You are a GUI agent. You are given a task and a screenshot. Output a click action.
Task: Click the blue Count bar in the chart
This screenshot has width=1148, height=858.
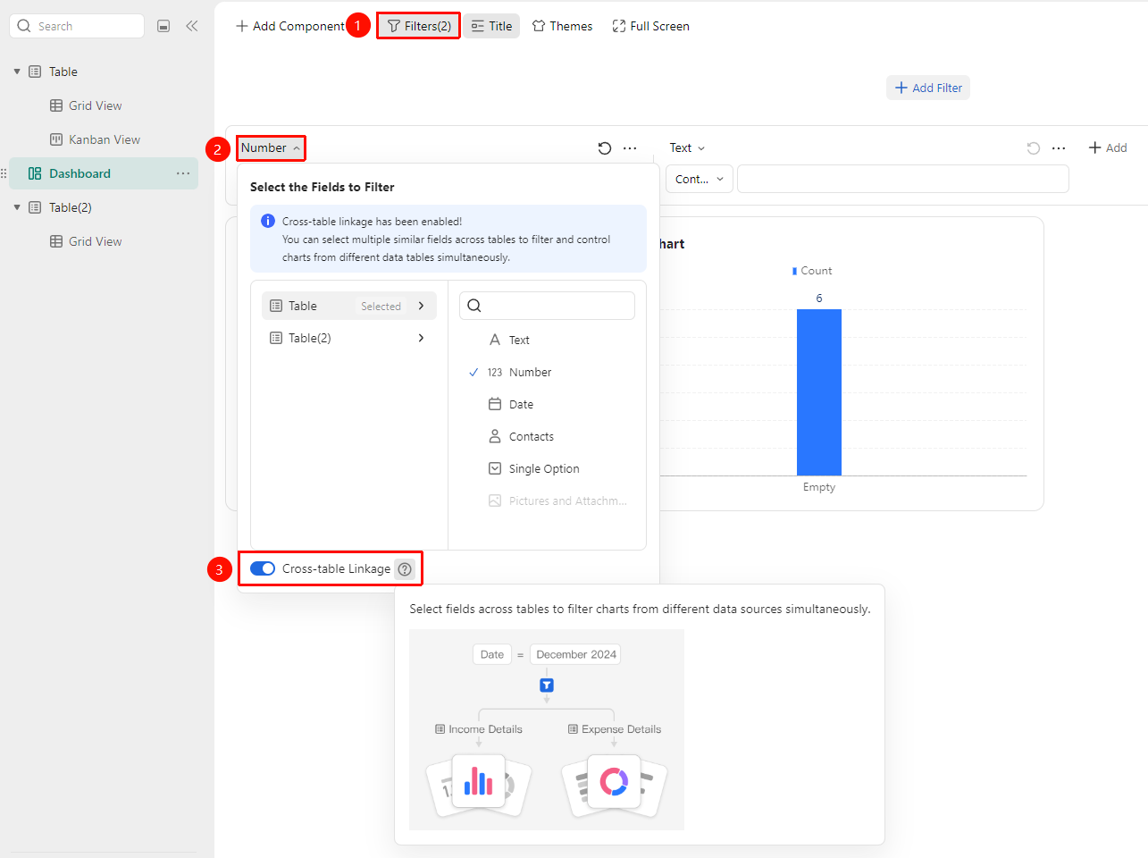point(819,392)
